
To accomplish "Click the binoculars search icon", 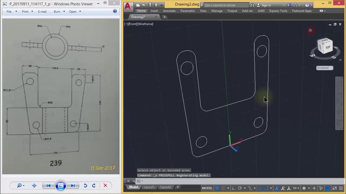I will [x=252, y=5].
